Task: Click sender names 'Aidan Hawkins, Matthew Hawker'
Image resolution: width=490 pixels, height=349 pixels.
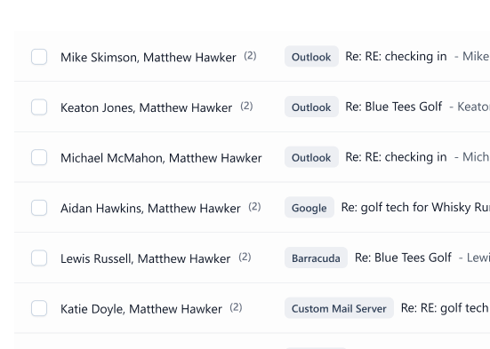Action: tap(150, 208)
